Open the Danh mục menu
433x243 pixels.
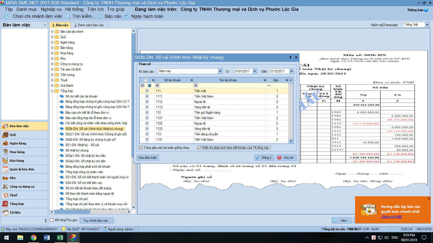[27, 9]
